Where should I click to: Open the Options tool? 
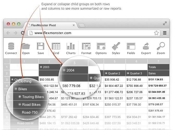101,46
